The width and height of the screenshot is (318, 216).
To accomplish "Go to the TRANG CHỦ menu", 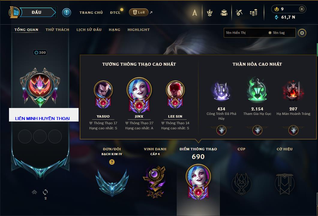I will 91,13.
